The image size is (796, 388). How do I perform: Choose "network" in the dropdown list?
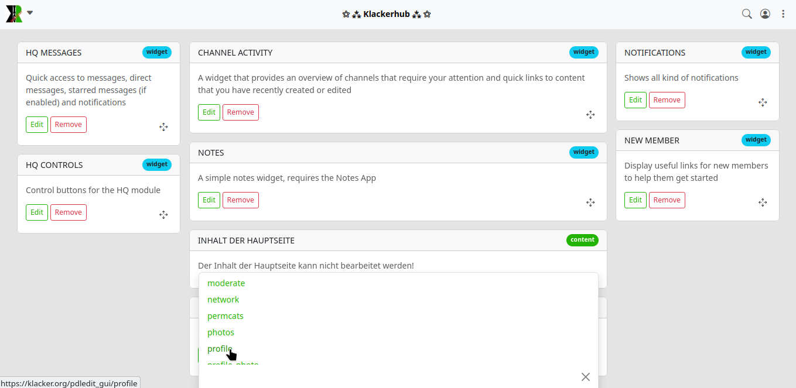223,300
